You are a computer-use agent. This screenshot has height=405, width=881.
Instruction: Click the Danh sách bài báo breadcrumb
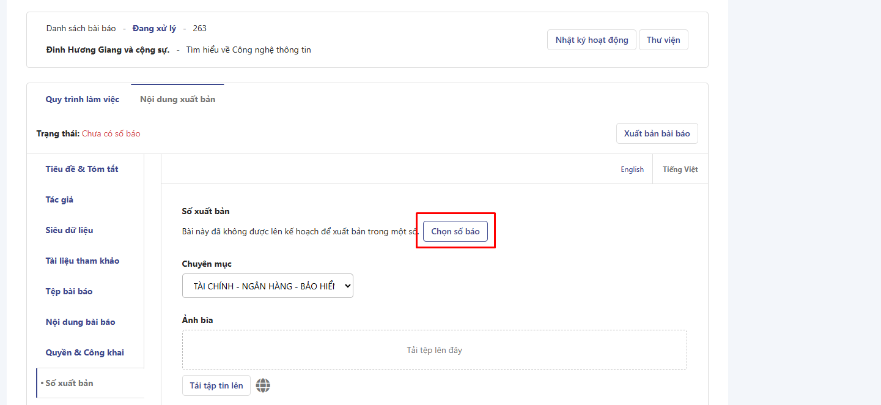[x=81, y=28]
